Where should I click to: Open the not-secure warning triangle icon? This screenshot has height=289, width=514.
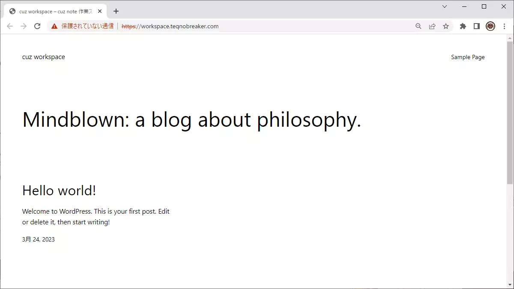click(x=54, y=26)
